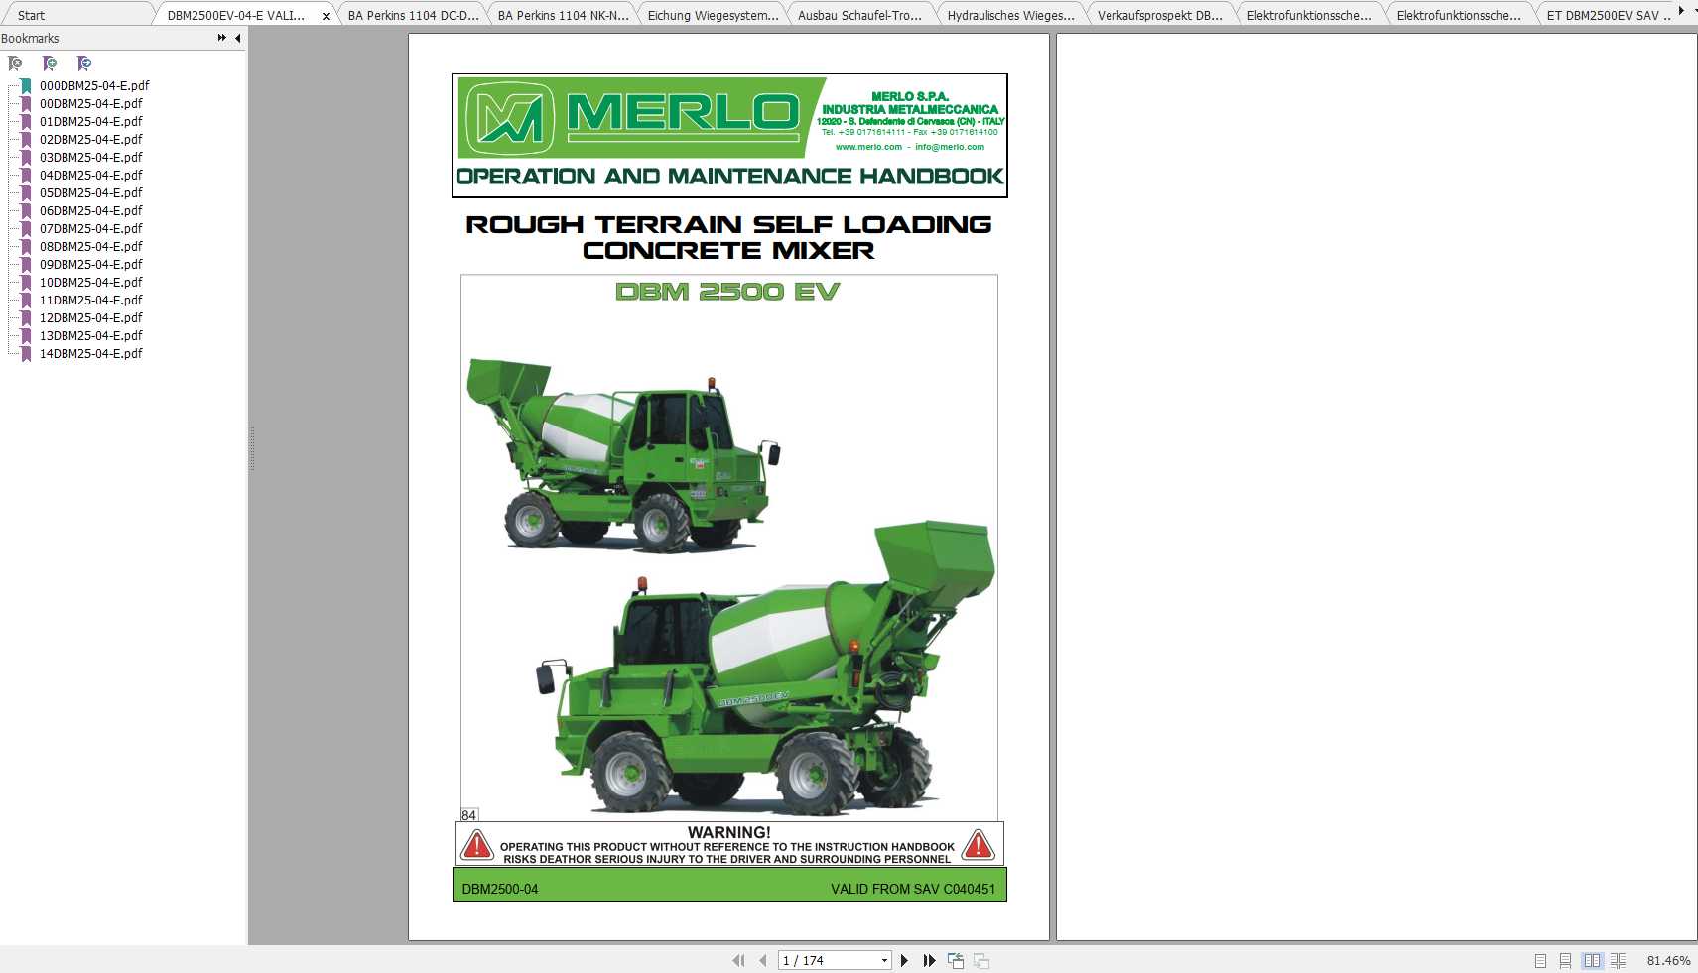1698x973 pixels.
Task: Open bookmark 09DBM25-04-E.pdf
Action: point(91,264)
